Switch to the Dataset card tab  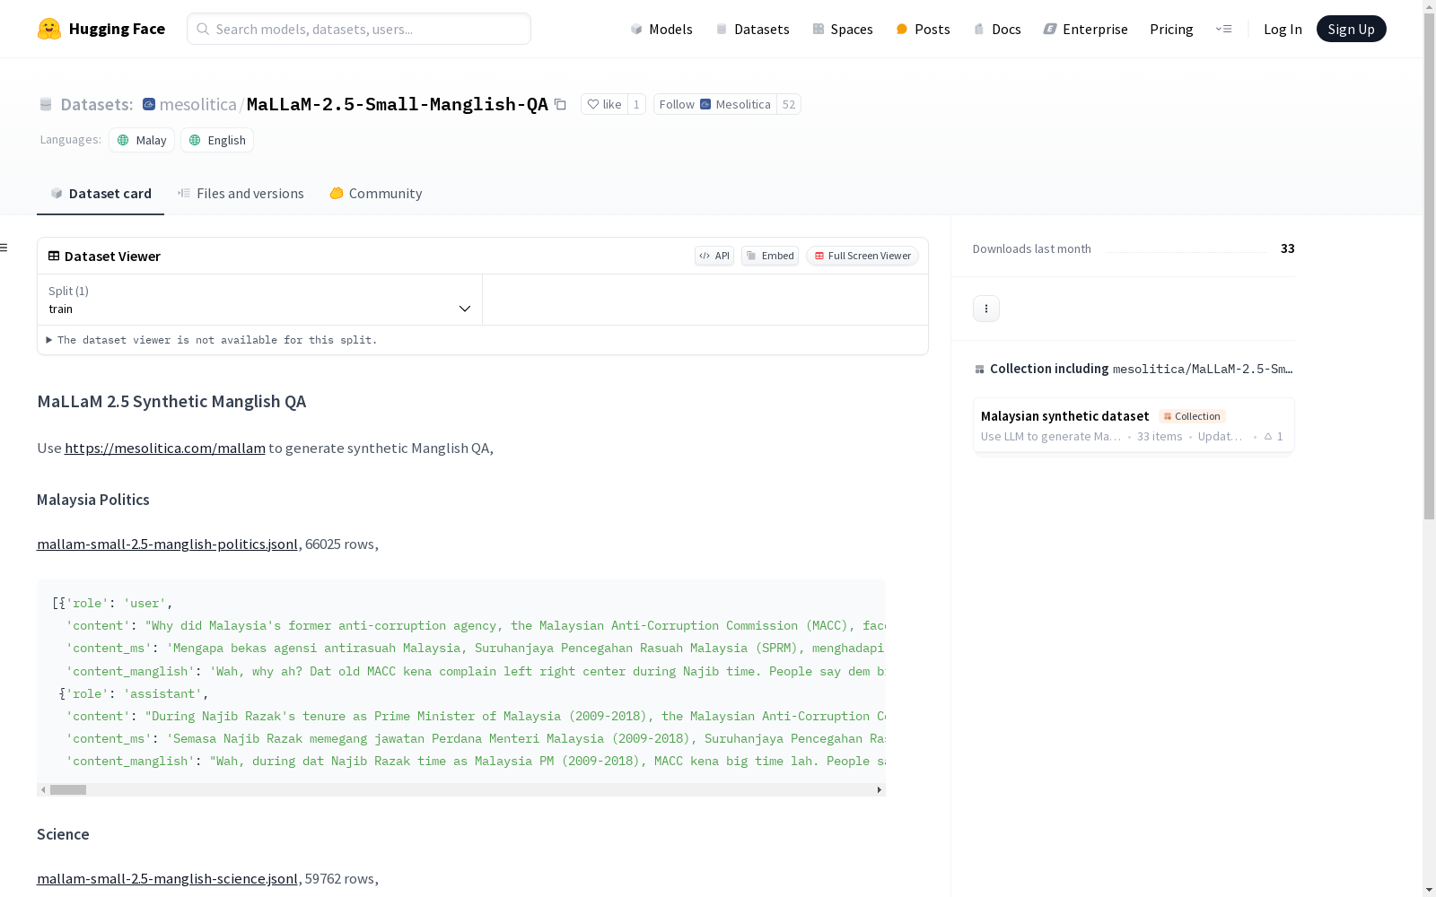click(101, 194)
